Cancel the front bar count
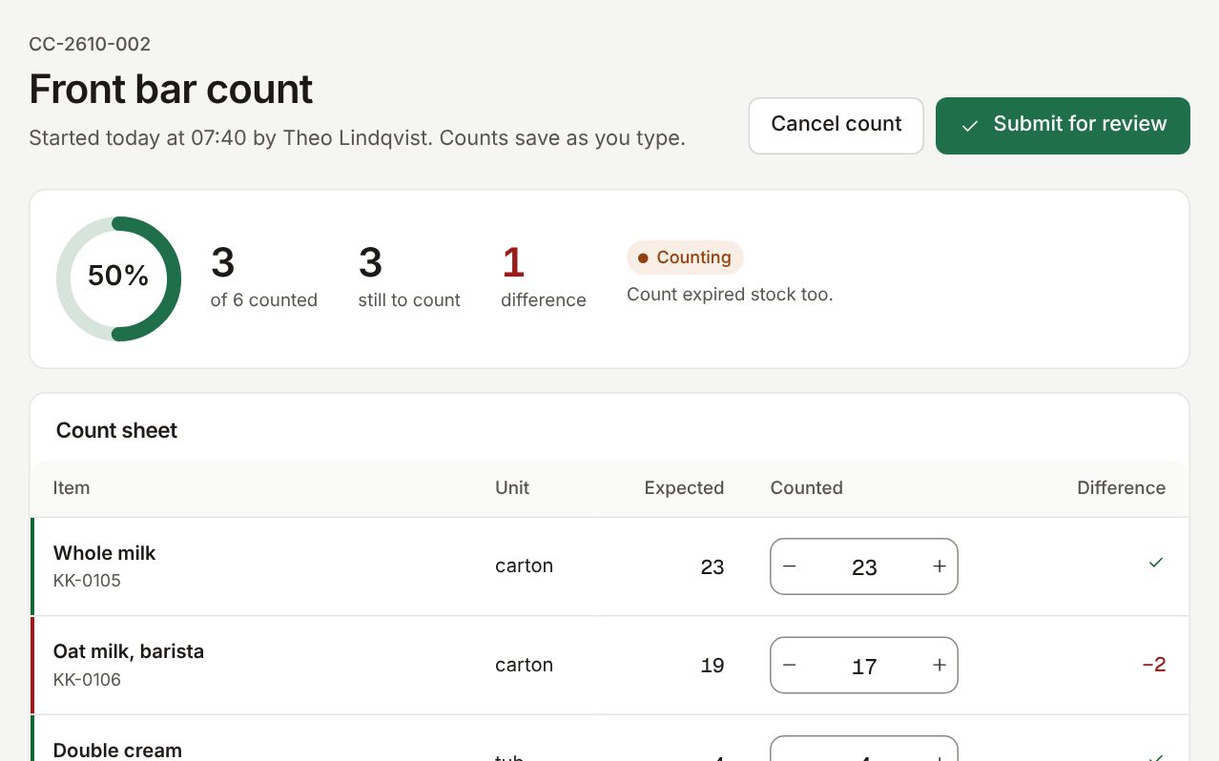Viewport: 1219px width, 761px height. (x=837, y=125)
